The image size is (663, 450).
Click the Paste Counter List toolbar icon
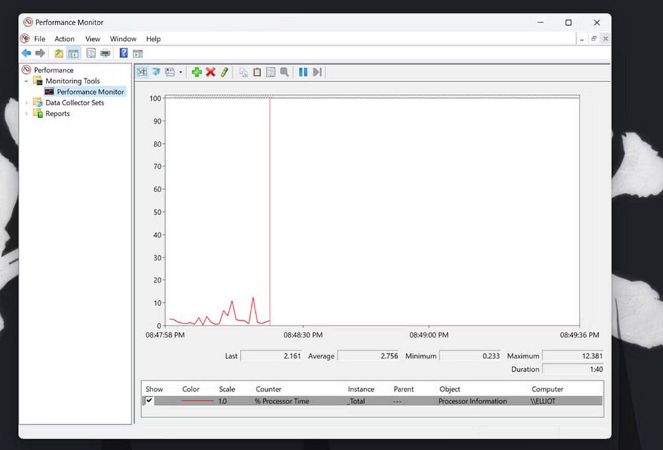(x=257, y=72)
